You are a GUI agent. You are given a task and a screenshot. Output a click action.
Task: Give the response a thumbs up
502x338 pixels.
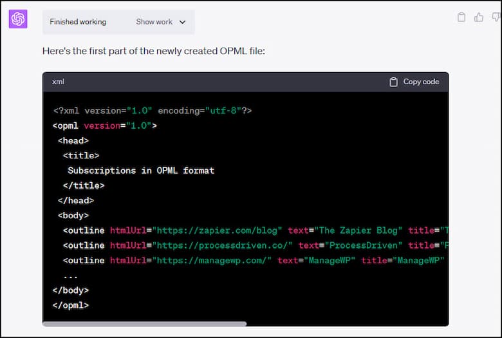[479, 17]
